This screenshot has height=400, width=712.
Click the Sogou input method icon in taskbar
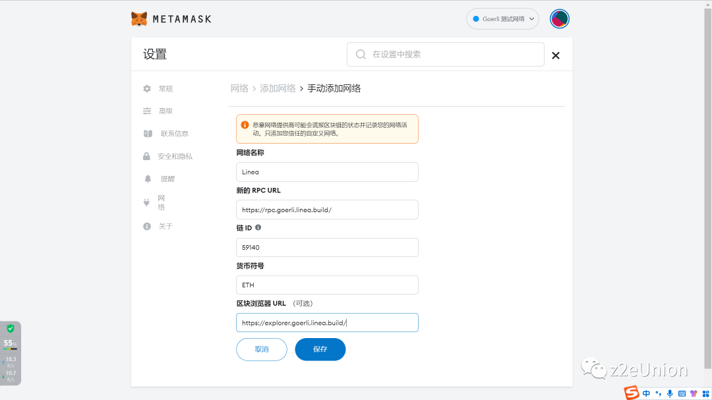point(631,393)
